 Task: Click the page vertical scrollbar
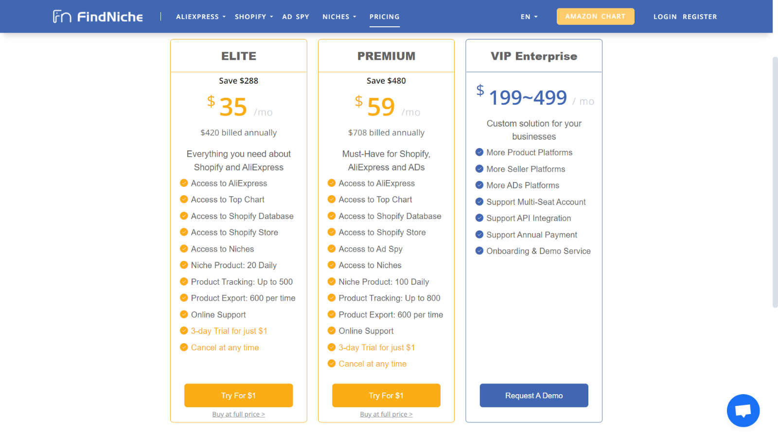point(775,182)
